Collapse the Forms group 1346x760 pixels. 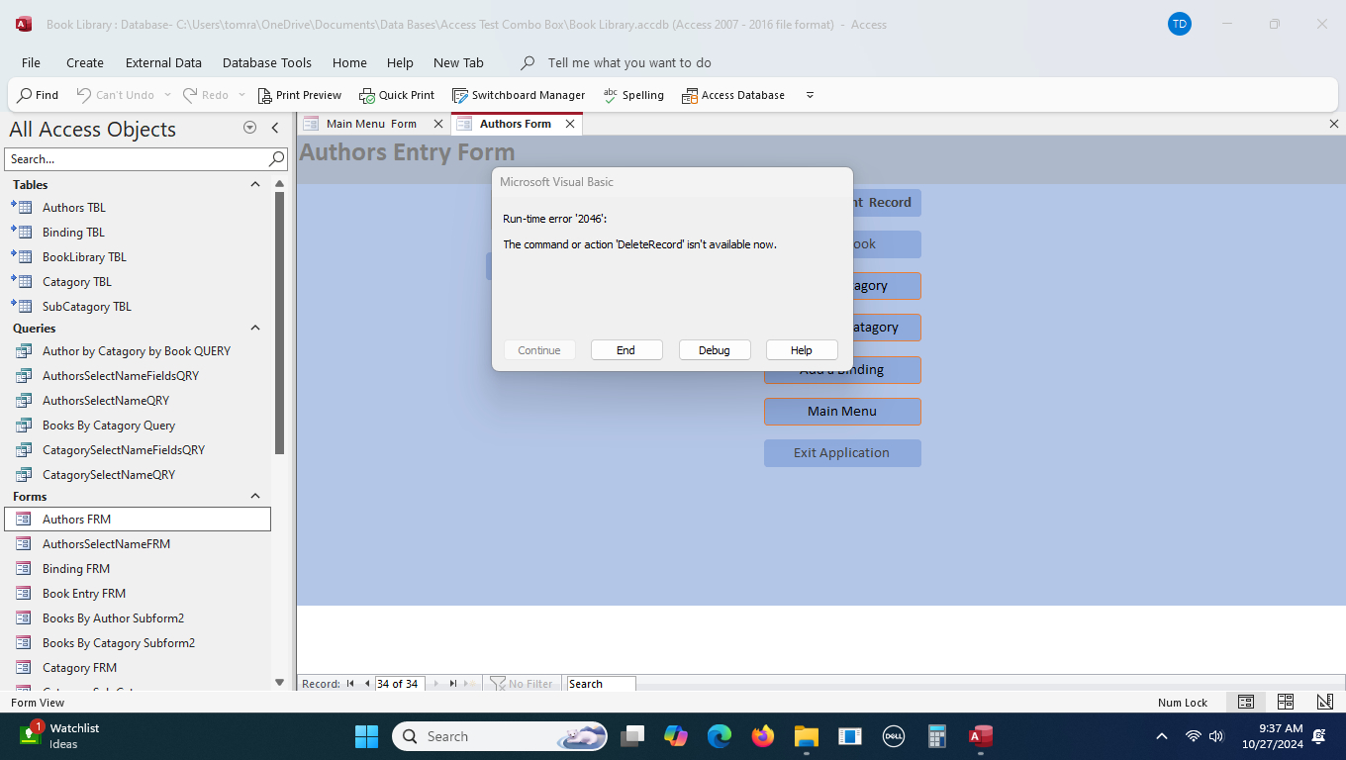click(x=255, y=497)
